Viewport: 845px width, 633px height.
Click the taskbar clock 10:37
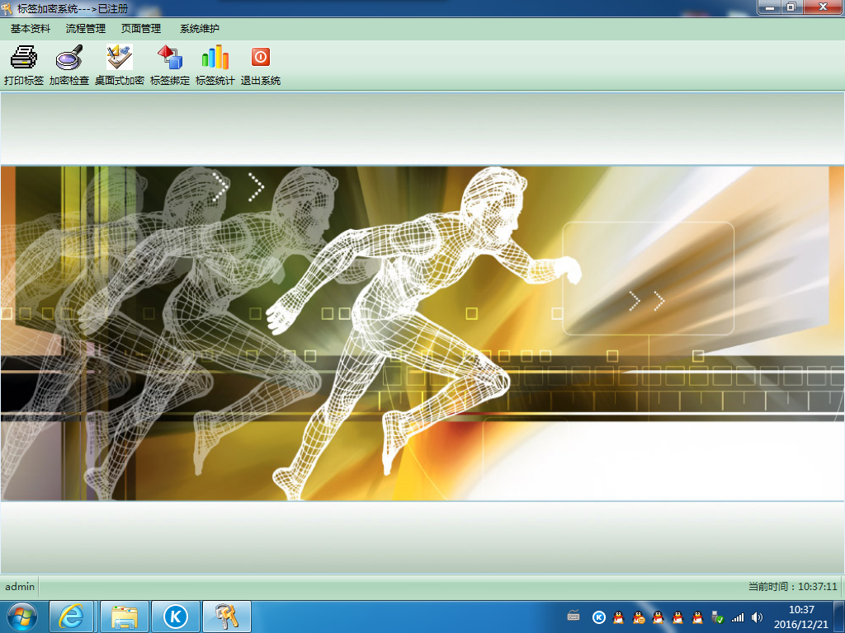point(800,617)
